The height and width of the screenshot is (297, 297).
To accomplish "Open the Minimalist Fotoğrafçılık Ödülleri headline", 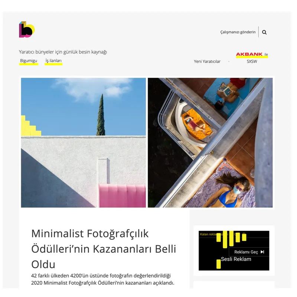I will click(104, 249).
